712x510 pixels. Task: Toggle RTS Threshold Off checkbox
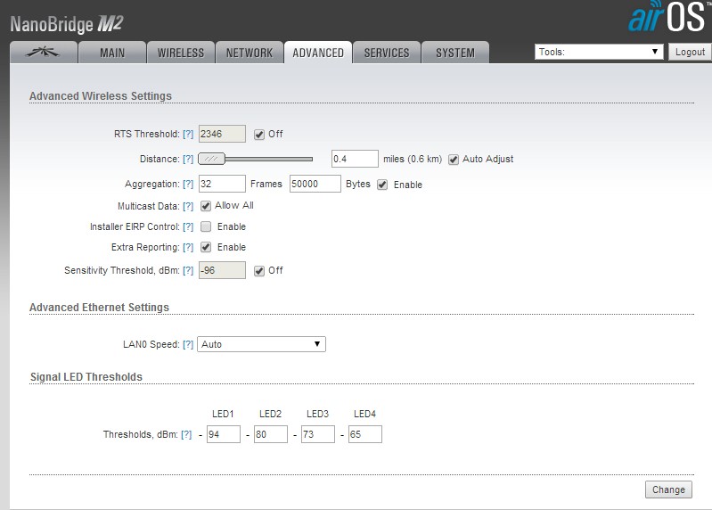point(258,135)
